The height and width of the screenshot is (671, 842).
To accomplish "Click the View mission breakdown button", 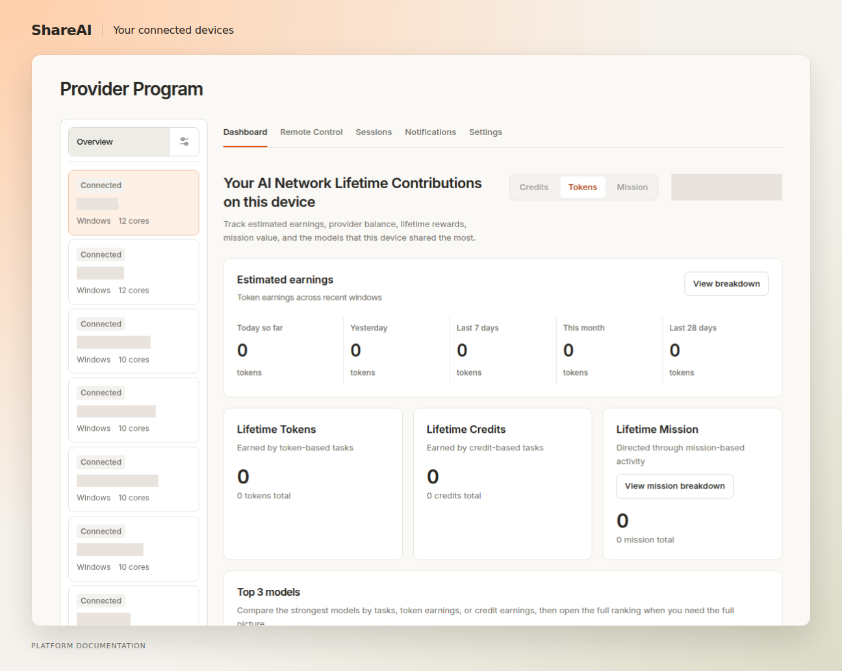I will (674, 486).
